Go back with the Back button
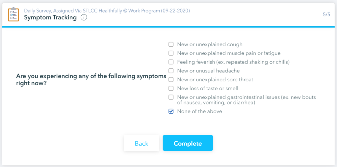 pos(142,143)
